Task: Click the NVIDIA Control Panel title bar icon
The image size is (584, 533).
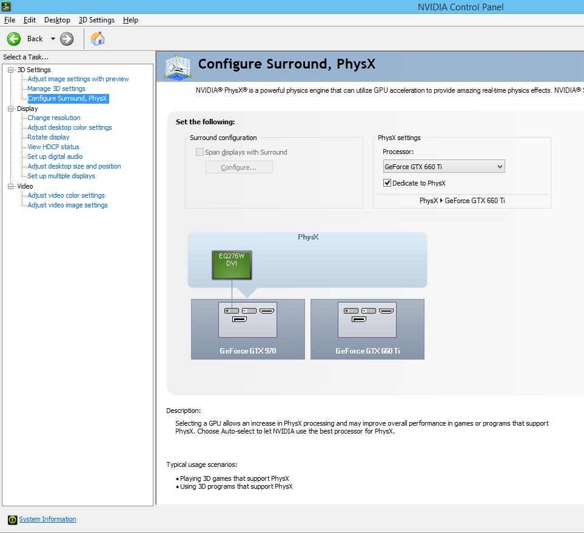Action: click(5, 7)
